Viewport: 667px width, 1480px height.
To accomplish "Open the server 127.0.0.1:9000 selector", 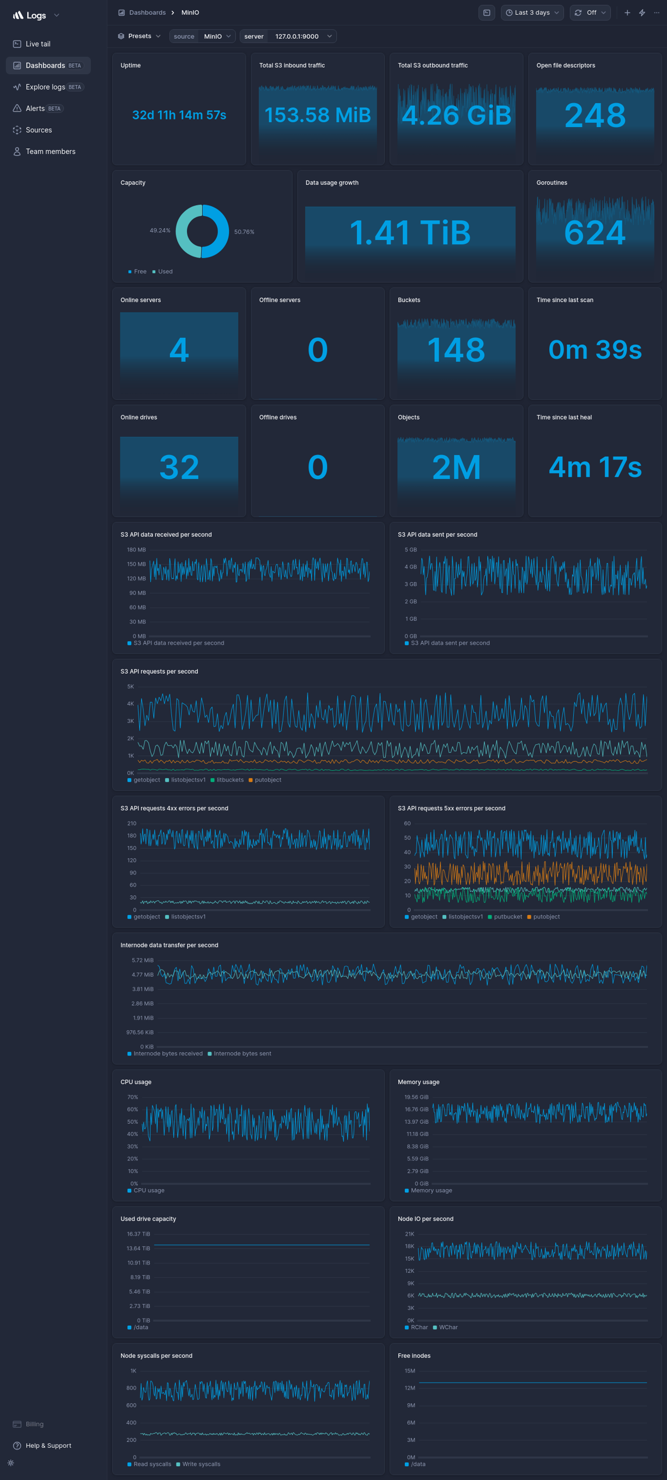I will [288, 36].
